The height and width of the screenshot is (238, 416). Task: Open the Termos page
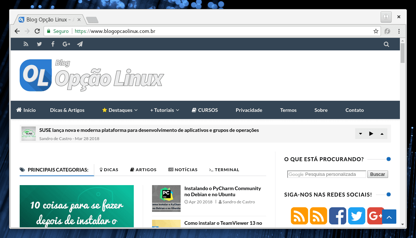click(288, 110)
